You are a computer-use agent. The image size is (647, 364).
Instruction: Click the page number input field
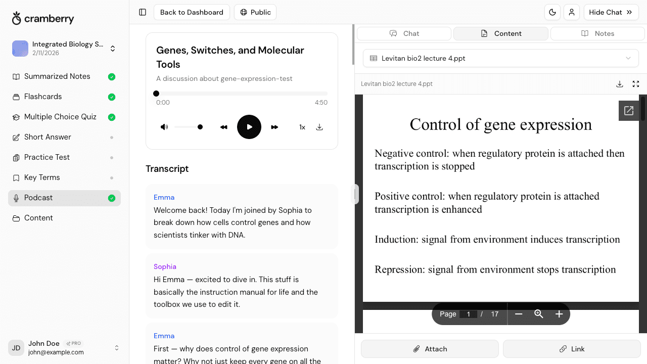pos(469,314)
